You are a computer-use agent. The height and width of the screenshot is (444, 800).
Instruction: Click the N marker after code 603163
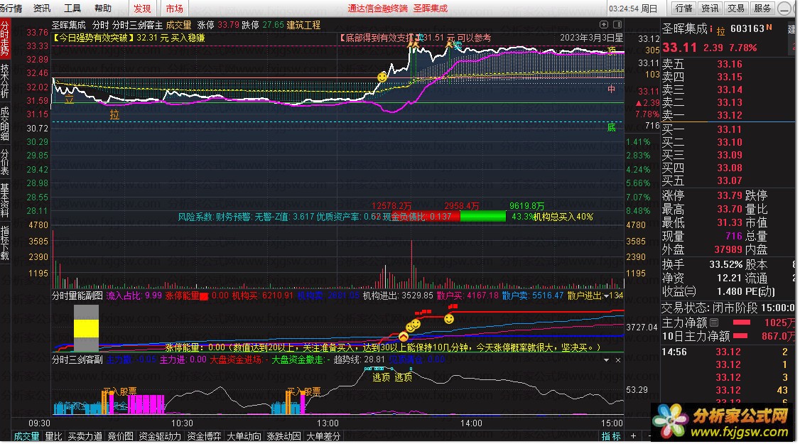click(769, 27)
